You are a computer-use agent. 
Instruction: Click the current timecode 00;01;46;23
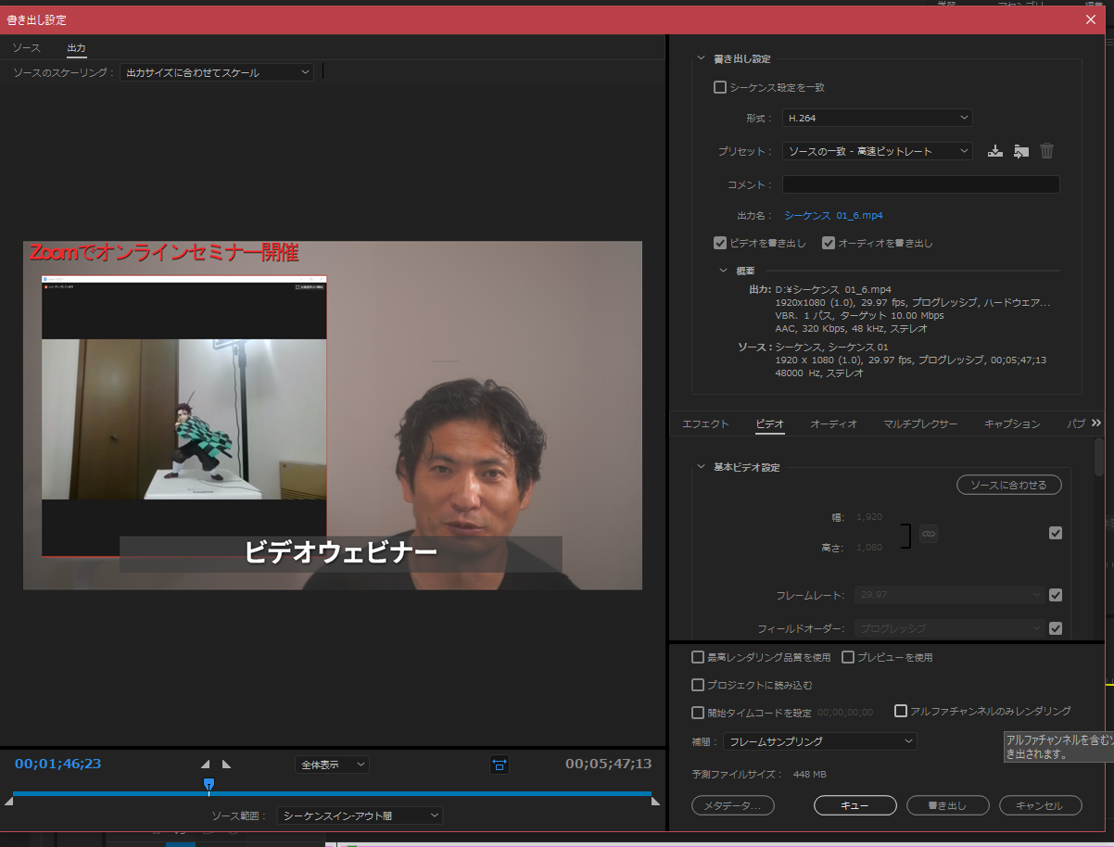pos(57,764)
